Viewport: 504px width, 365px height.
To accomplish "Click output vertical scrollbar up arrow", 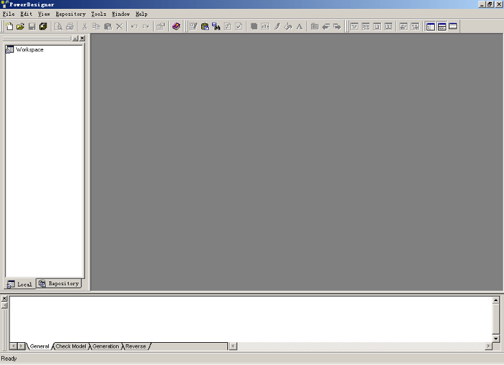I will click(496, 300).
